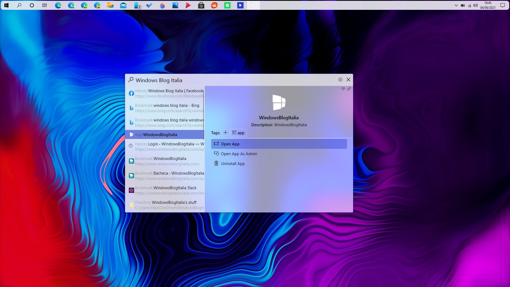Open the volume speaker control
510x287 pixels.
point(475,5)
